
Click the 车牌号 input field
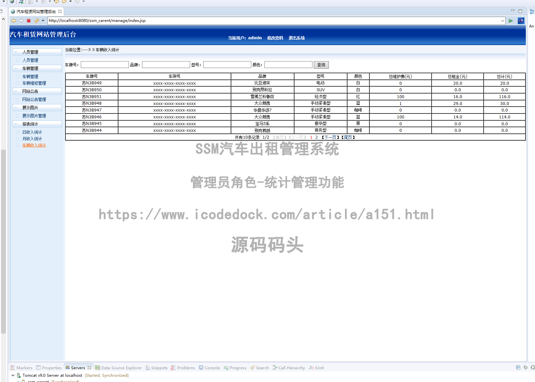[x=105, y=64]
